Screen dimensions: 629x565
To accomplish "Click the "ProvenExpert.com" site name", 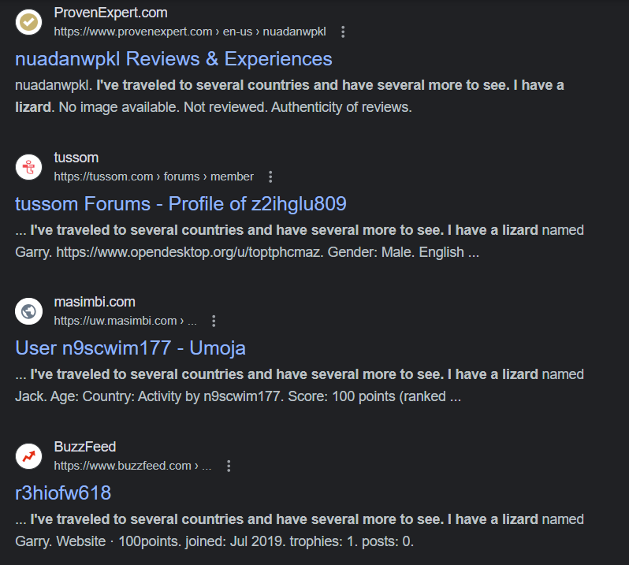I will (x=110, y=13).
